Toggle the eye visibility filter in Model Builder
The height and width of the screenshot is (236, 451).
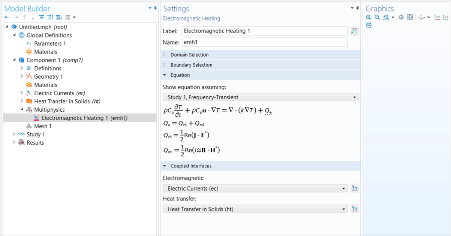pyautogui.click(x=42, y=17)
